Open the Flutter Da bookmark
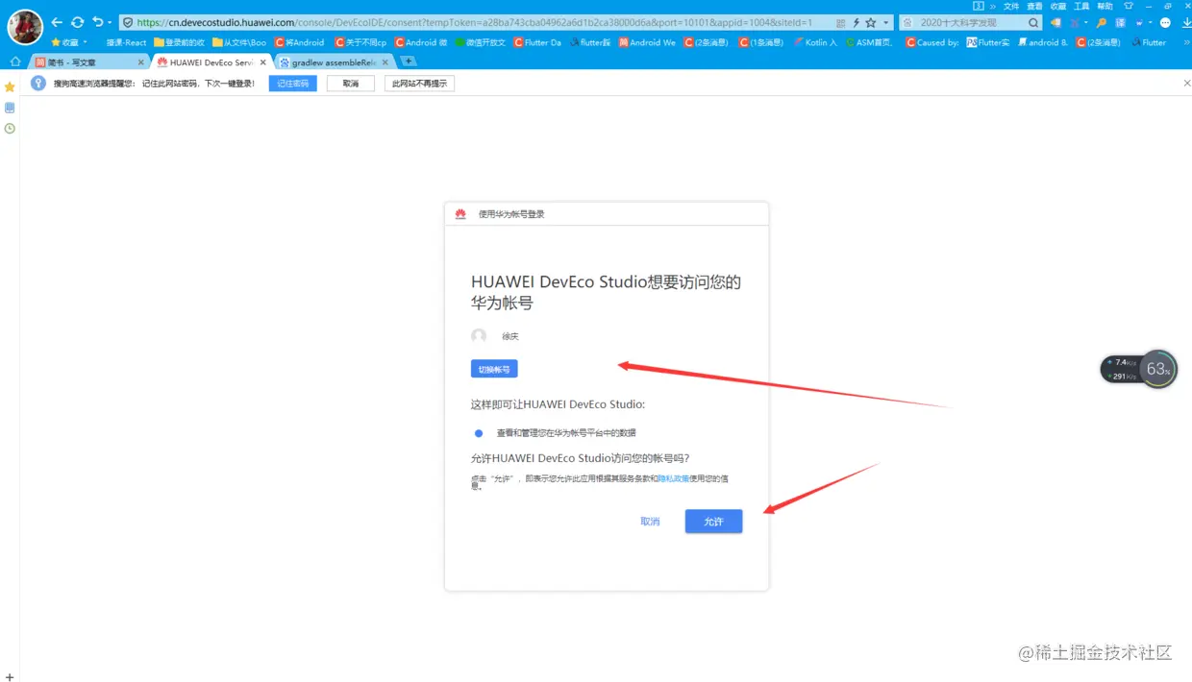This screenshot has width=1192, height=682. click(537, 42)
